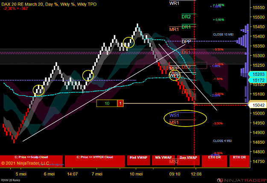The height and width of the screenshot is (183, 267).
Task: Click the 15450 price axis label
Action: pyautogui.click(x=258, y=27)
